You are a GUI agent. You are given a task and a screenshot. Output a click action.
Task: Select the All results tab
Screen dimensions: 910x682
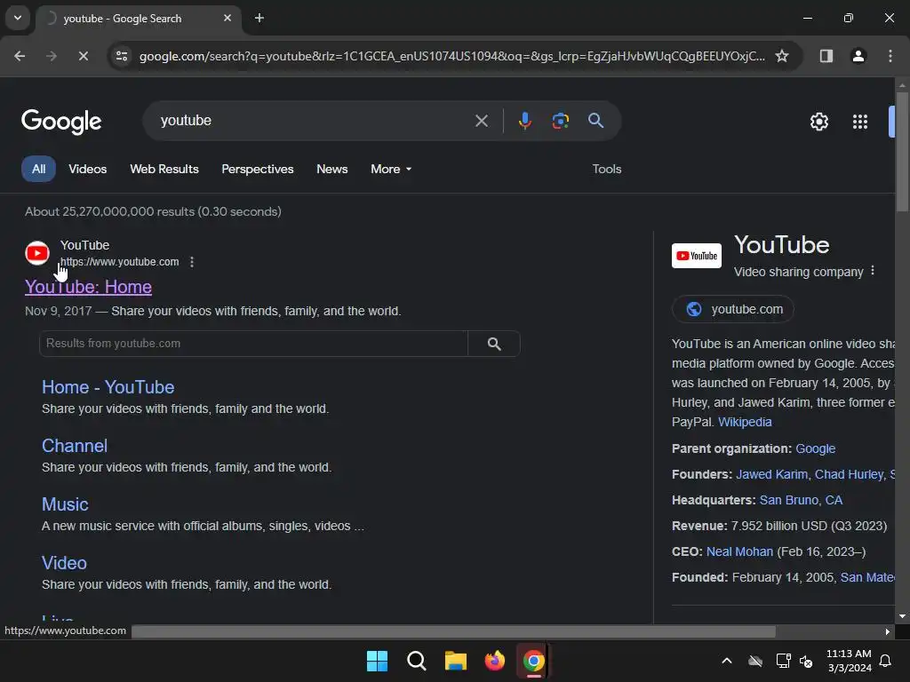[x=38, y=169]
